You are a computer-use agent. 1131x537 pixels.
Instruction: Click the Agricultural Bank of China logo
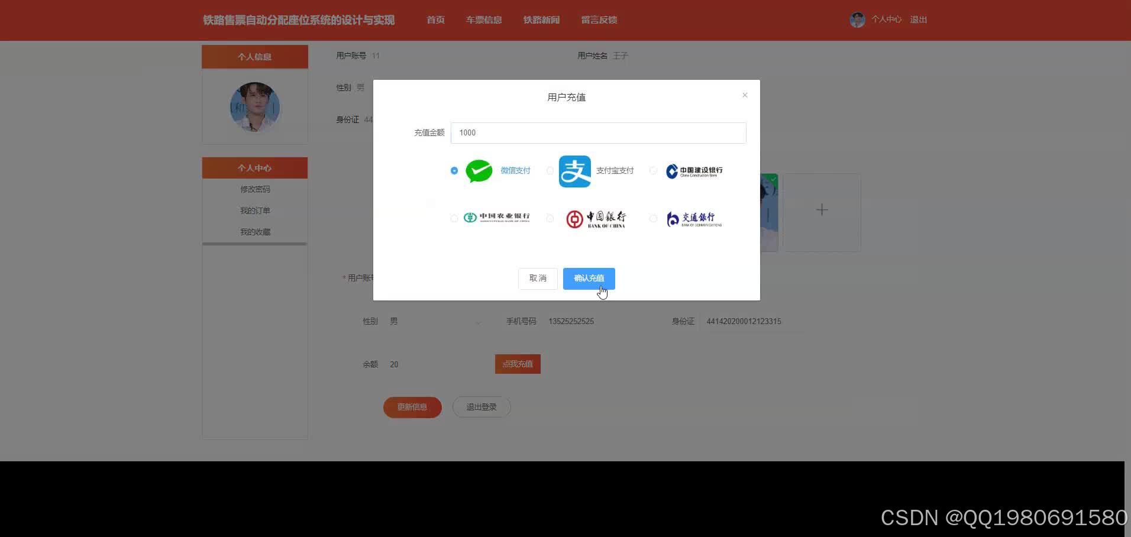497,218
